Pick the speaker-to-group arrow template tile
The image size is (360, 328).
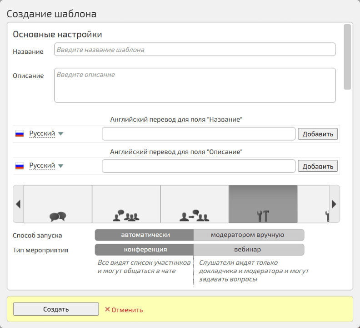[x=195, y=204]
